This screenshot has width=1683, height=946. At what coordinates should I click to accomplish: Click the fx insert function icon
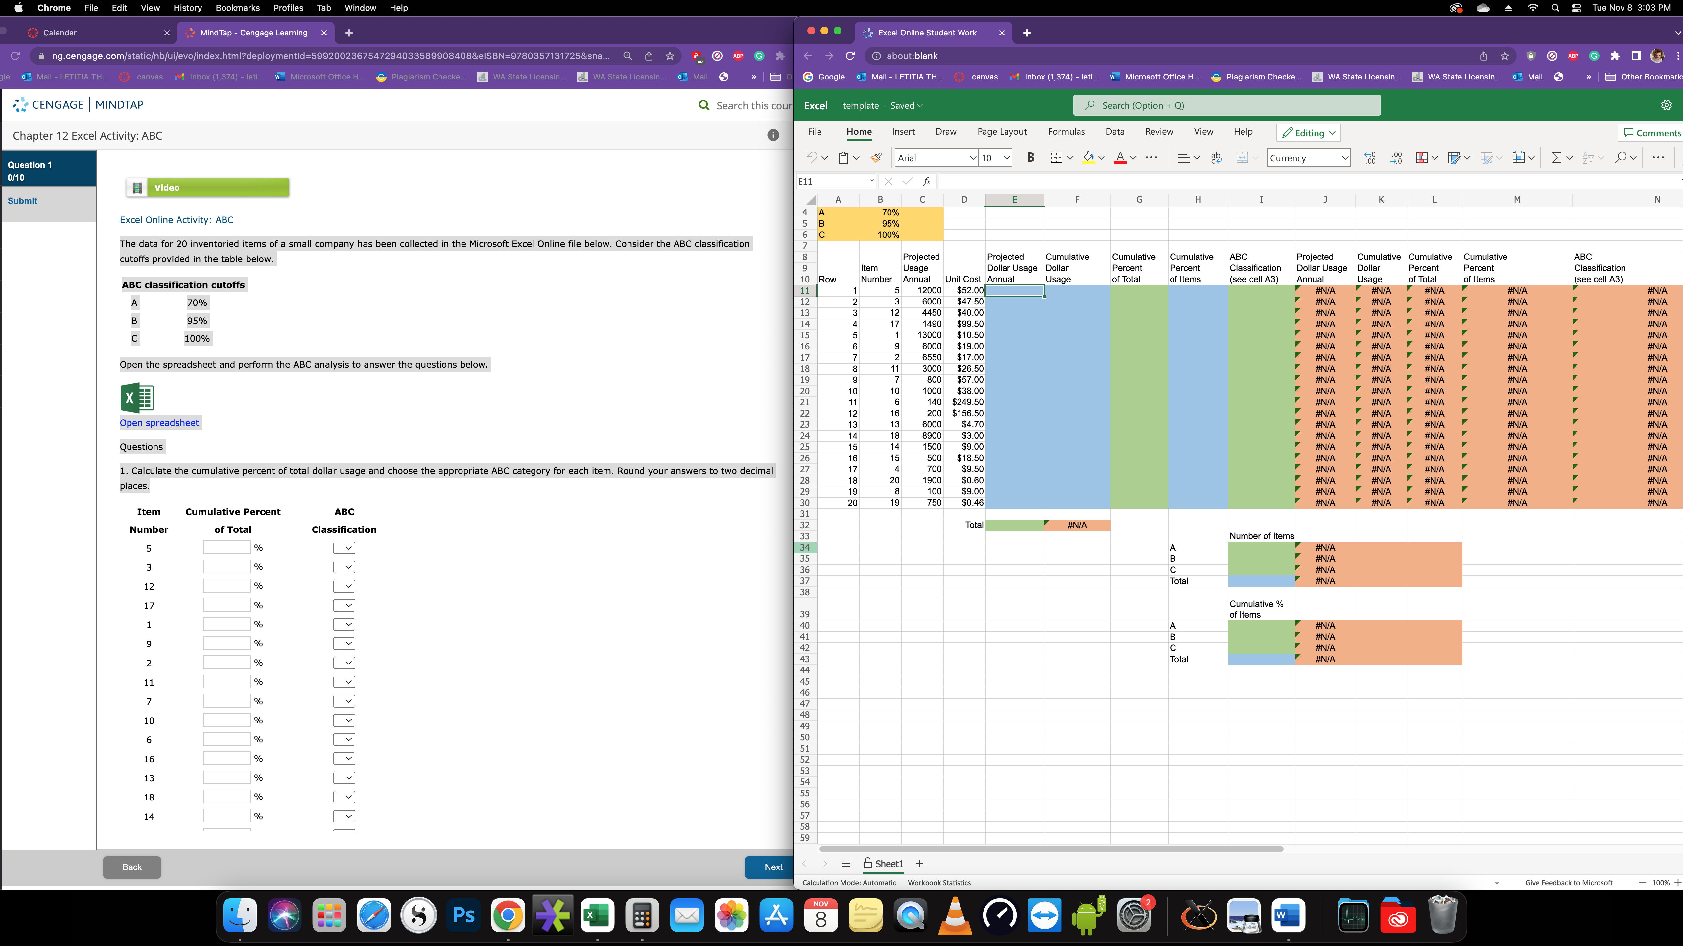click(x=926, y=182)
